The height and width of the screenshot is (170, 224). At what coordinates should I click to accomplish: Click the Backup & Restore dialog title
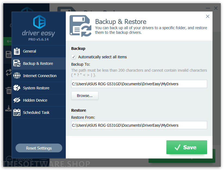[x=121, y=22]
